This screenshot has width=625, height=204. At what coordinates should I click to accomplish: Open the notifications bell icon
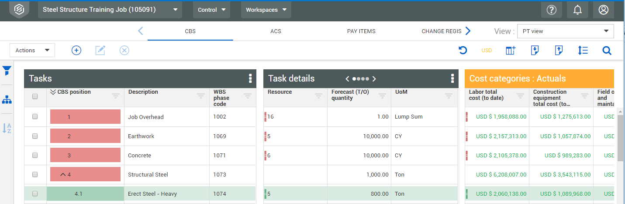[577, 10]
